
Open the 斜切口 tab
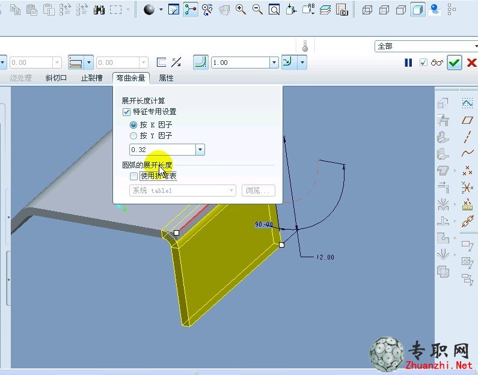pos(56,78)
